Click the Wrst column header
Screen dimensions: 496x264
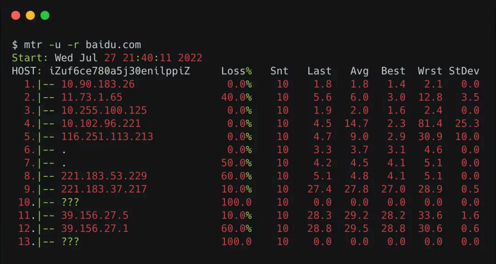coord(430,71)
